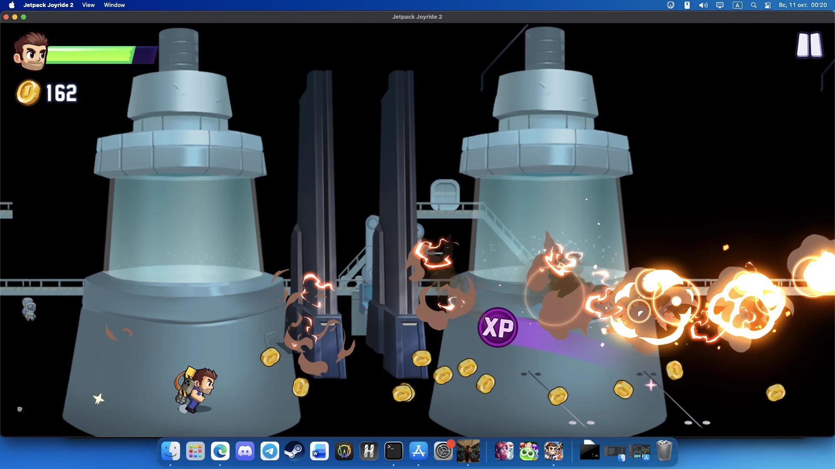Click the volume icon in menu bar
The image size is (835, 469).
tap(703, 5)
